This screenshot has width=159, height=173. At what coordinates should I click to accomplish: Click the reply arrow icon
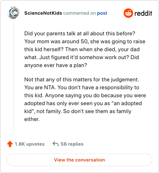[56, 144]
